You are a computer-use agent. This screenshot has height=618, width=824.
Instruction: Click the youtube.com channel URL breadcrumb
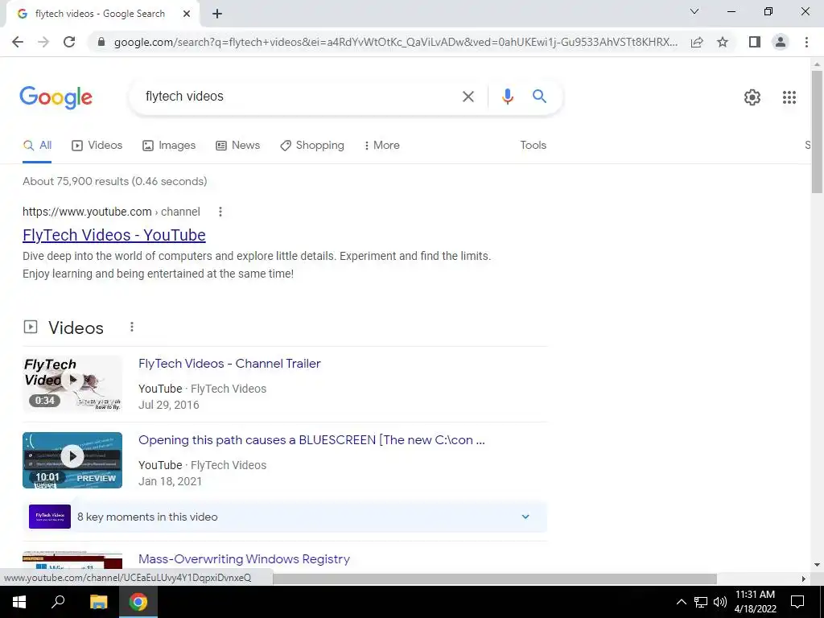click(111, 212)
